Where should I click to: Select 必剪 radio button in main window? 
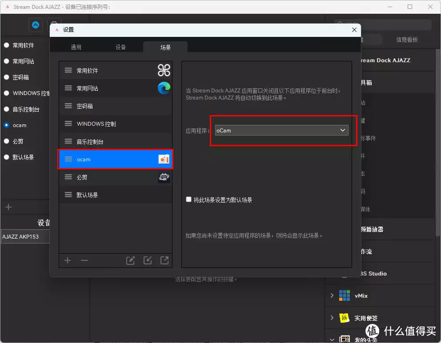[7, 141]
